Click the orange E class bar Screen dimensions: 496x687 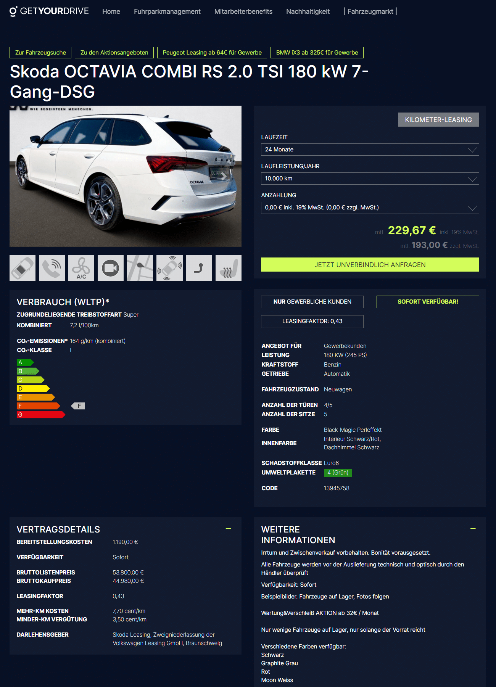36,397
